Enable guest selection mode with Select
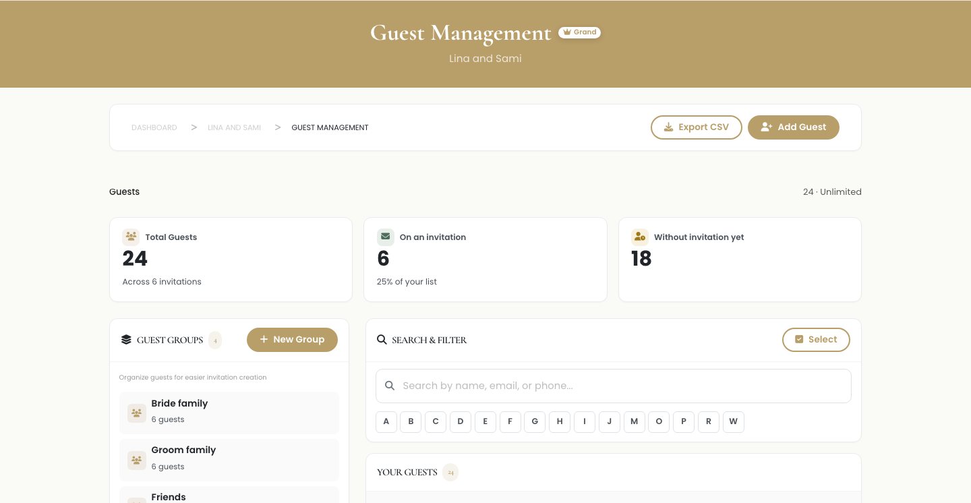 [x=816, y=340]
